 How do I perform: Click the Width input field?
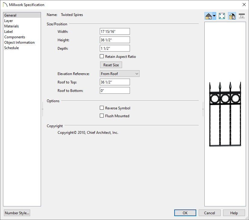click(115, 31)
